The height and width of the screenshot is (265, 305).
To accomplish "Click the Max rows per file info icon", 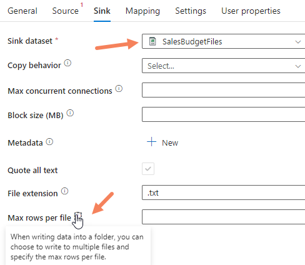I will click(x=78, y=216).
